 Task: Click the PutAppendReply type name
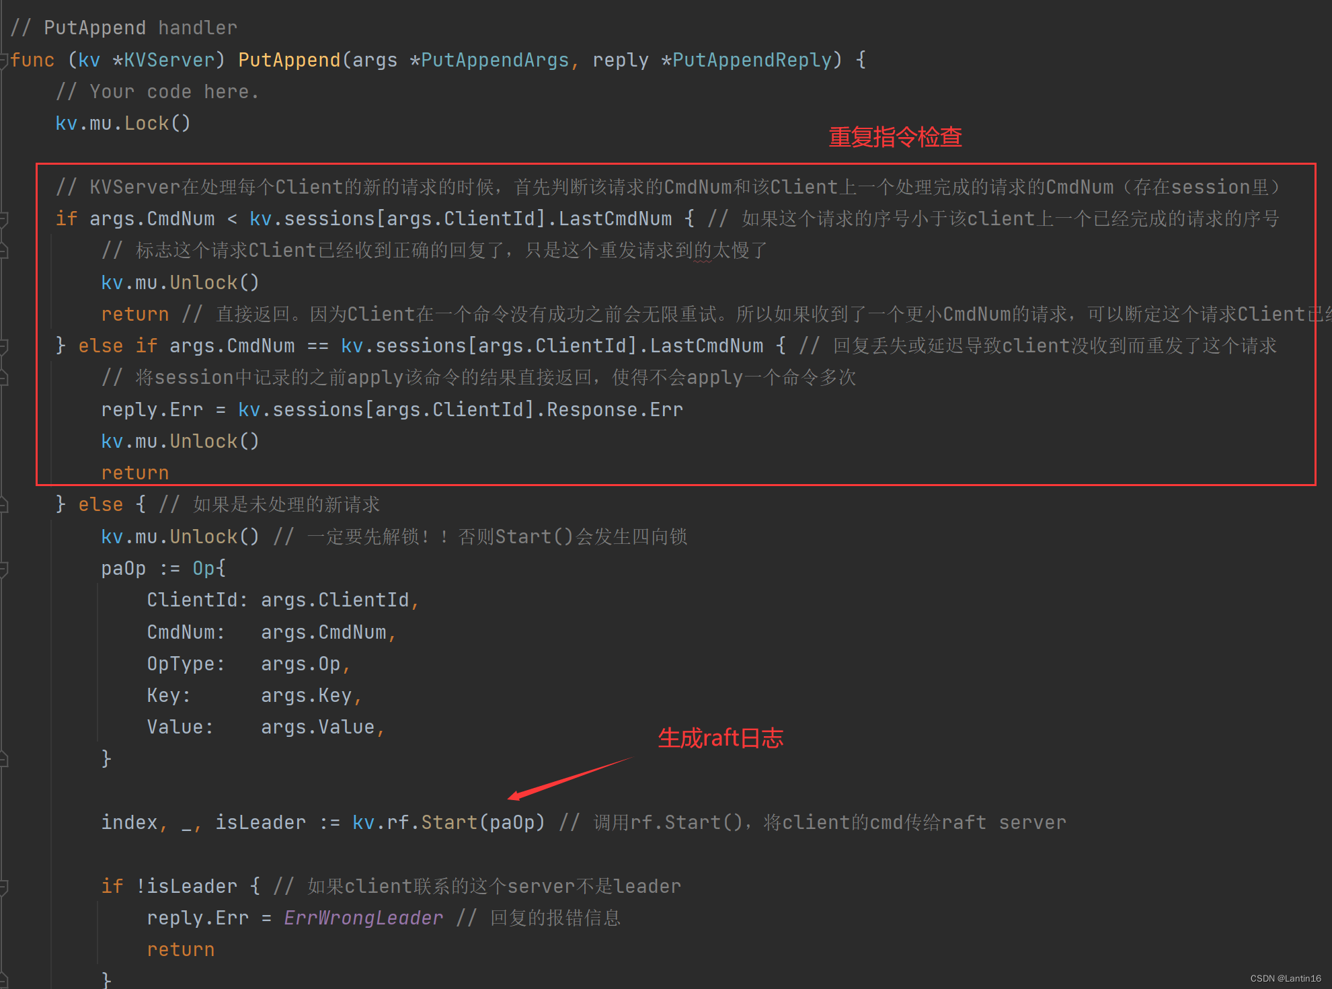point(752,61)
